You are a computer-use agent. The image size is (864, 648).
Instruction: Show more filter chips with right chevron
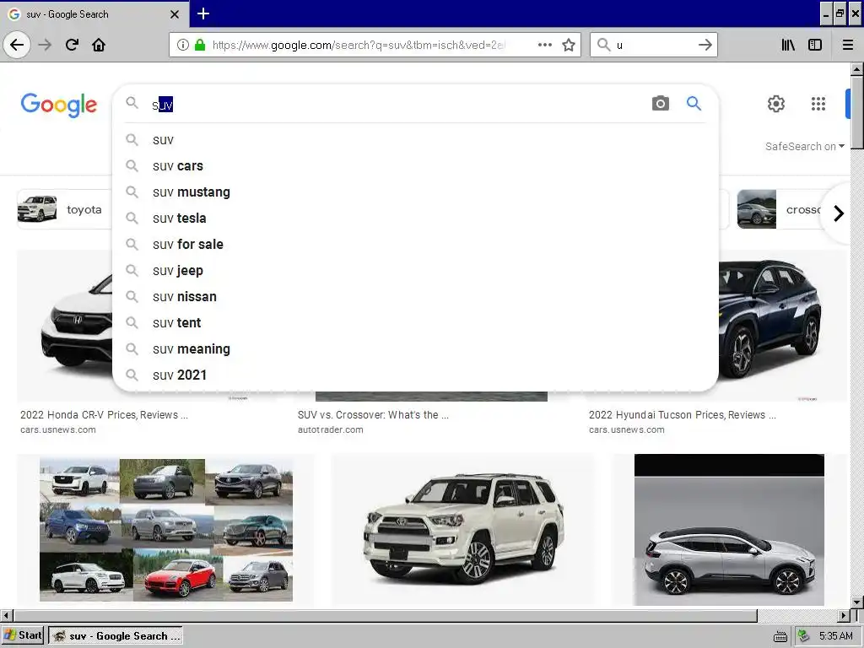[x=838, y=213]
